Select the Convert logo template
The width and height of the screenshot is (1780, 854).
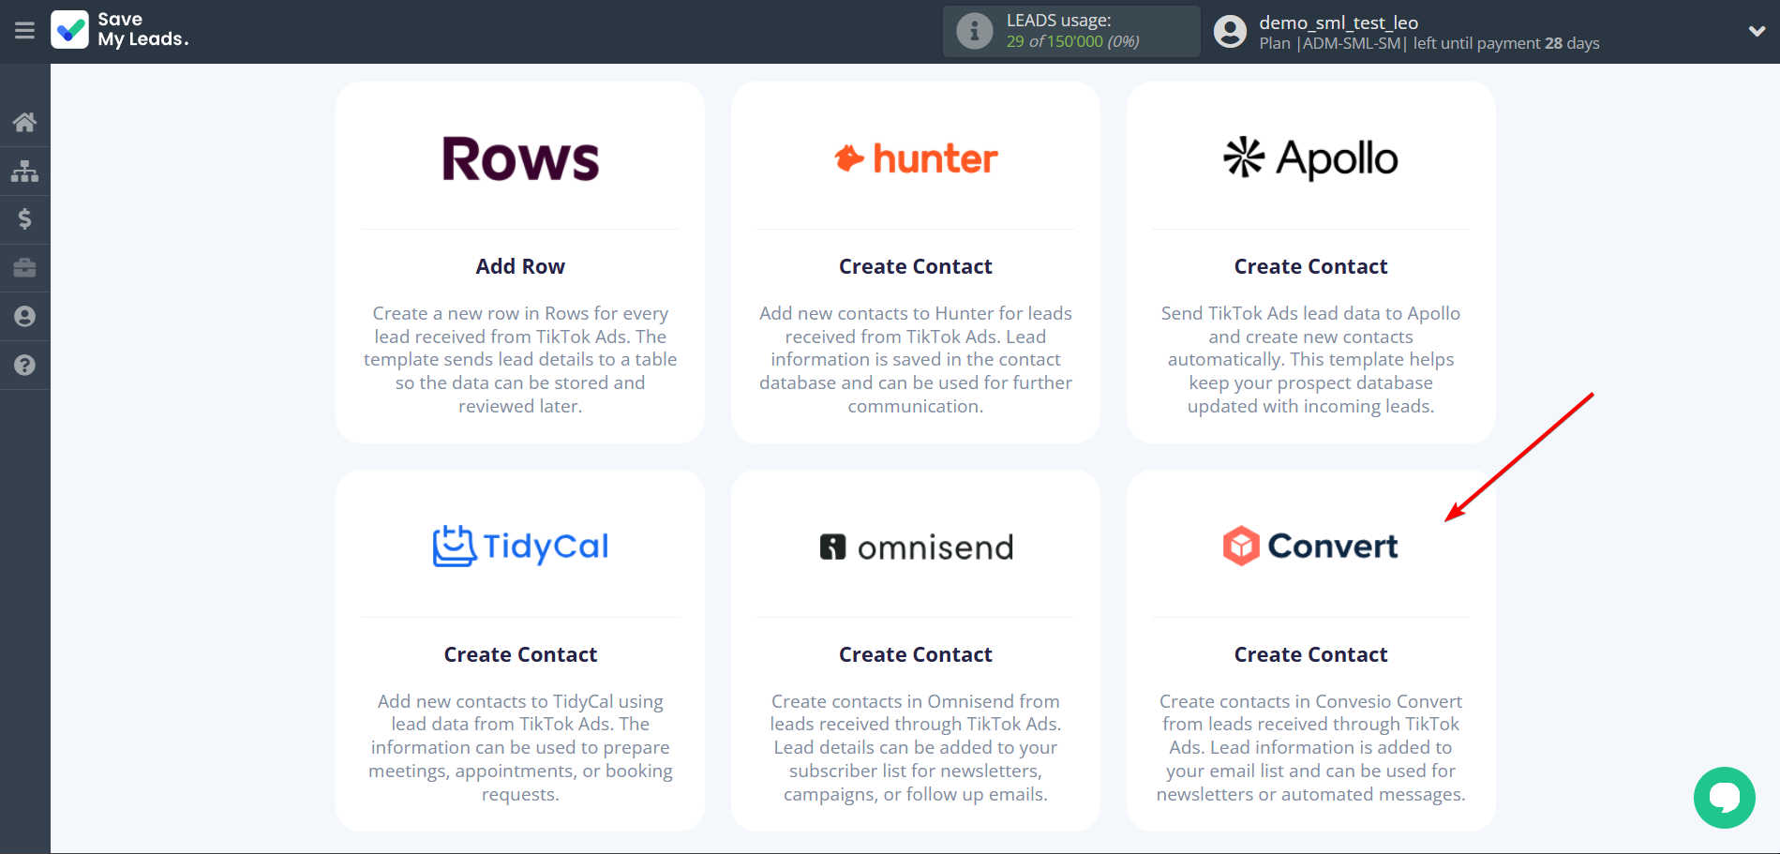click(x=1310, y=546)
